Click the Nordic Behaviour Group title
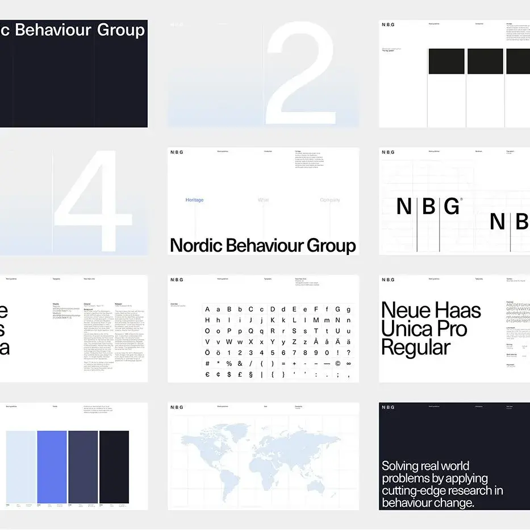This screenshot has width=530, height=530. [262, 245]
